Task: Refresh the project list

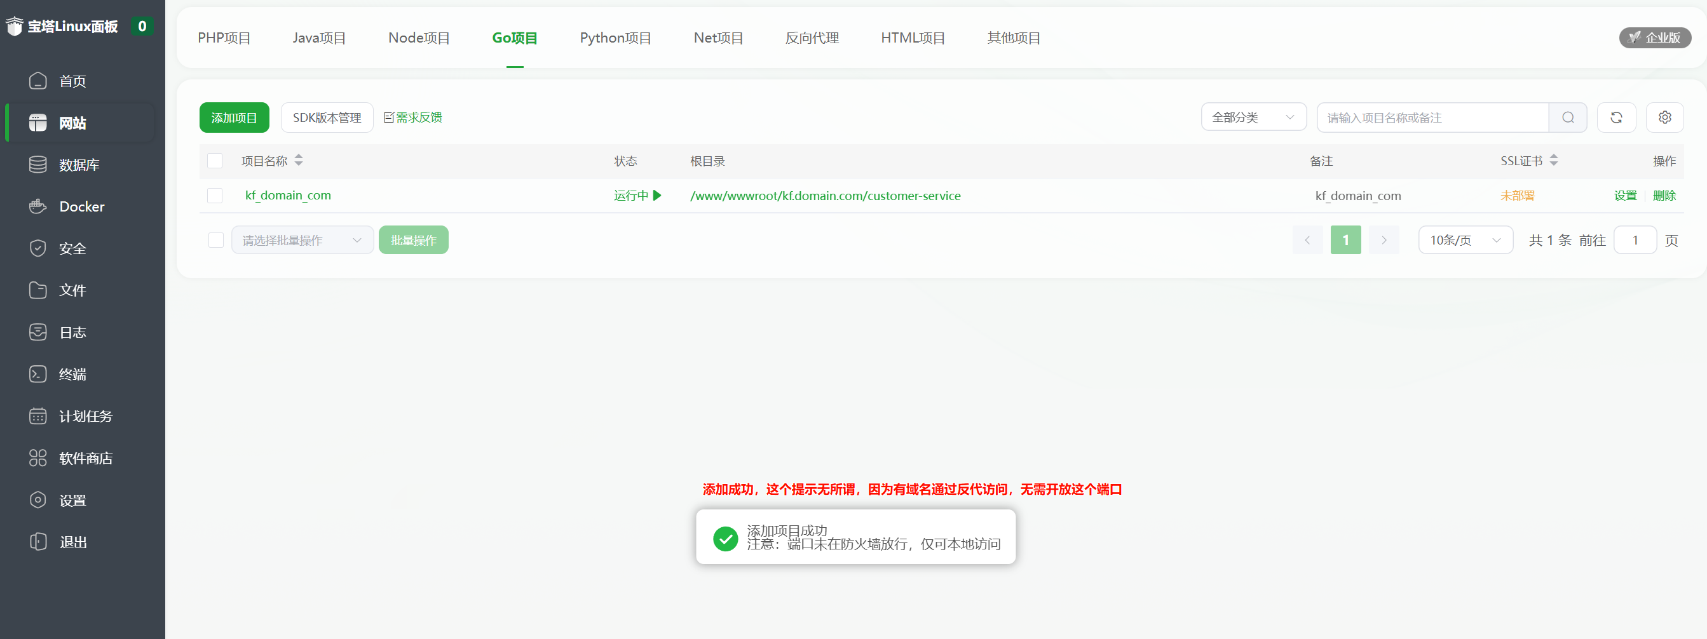Action: coord(1615,118)
